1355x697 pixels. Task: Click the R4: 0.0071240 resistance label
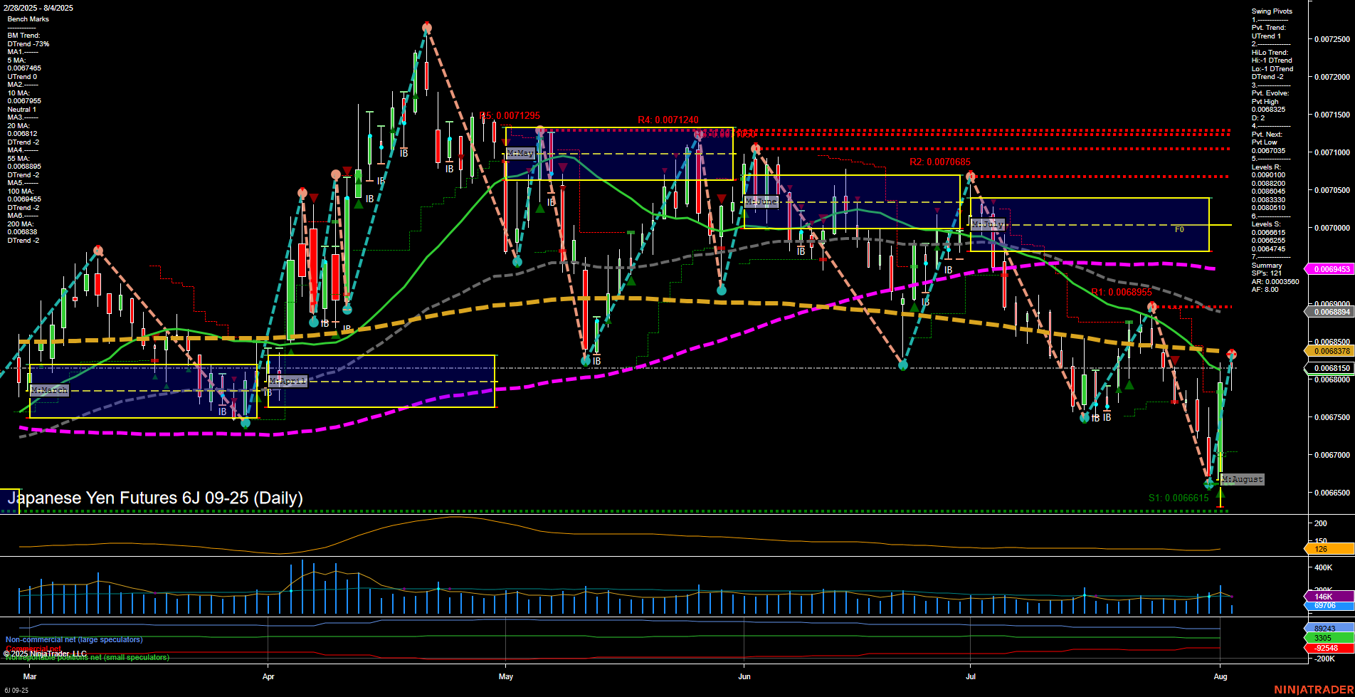pyautogui.click(x=668, y=120)
